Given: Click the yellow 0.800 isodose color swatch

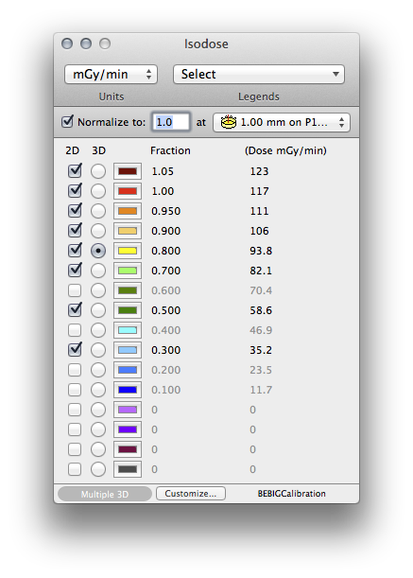Looking at the screenshot, I should point(128,251).
